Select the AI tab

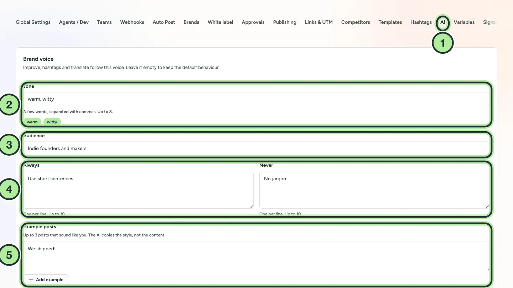[x=443, y=22]
